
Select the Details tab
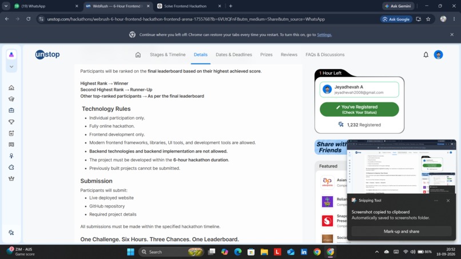pos(201,55)
